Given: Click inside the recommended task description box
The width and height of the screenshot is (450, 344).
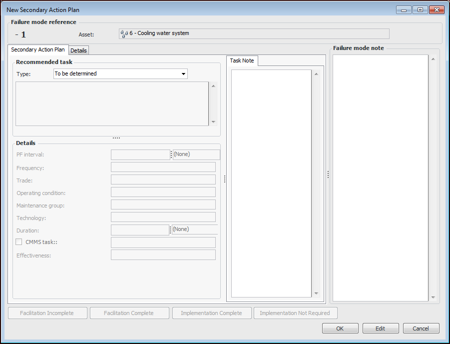Looking at the screenshot, I should tap(112, 103).
